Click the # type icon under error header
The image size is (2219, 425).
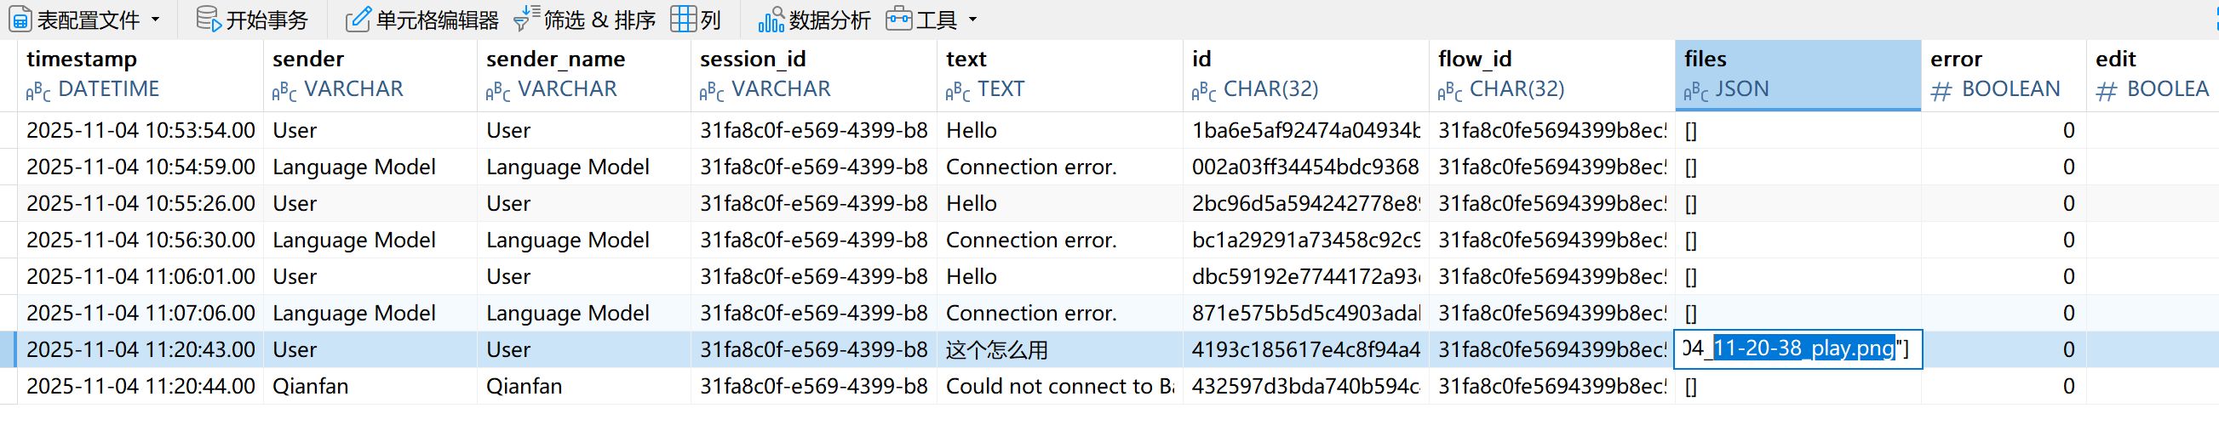click(1941, 90)
